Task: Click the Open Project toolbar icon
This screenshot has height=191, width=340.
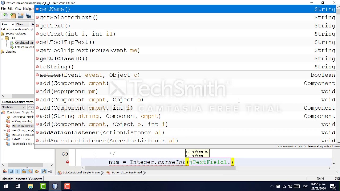Action: 21,16
